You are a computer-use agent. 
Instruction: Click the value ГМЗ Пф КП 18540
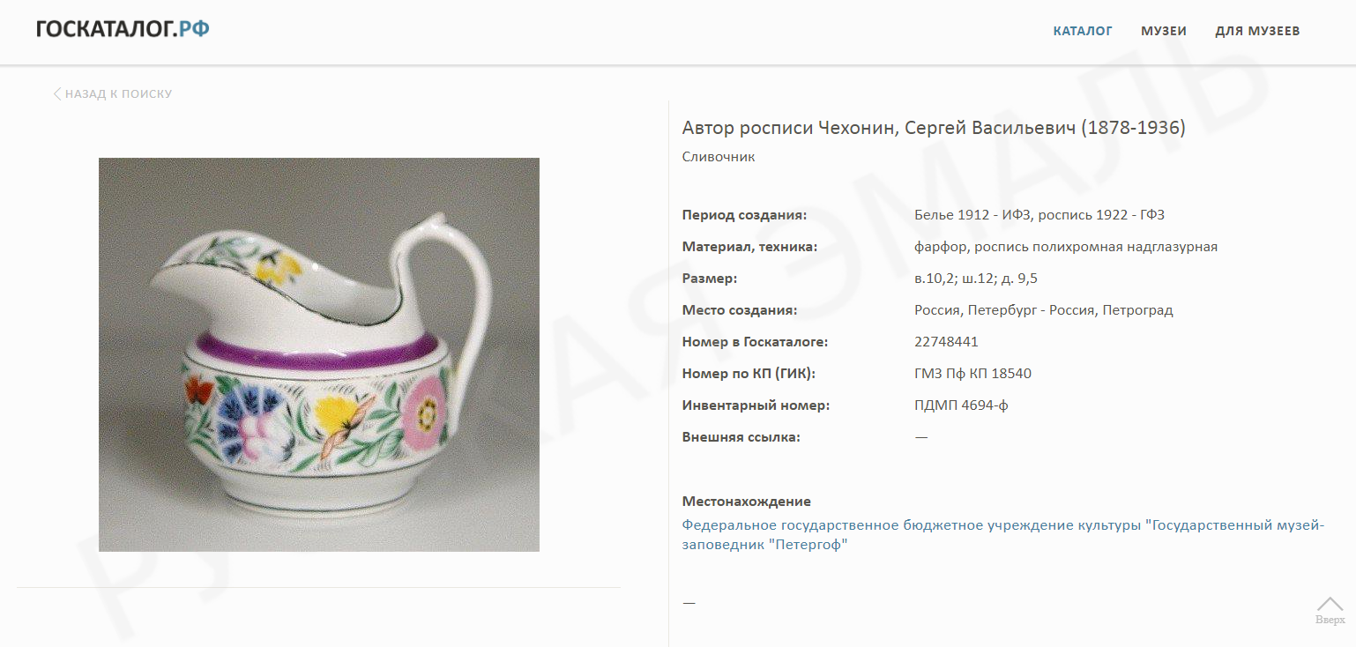[x=972, y=374]
